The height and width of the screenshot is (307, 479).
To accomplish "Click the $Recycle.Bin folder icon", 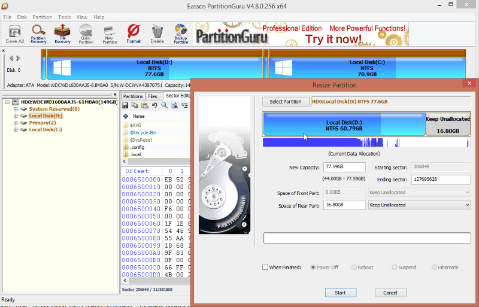I will [126, 133].
